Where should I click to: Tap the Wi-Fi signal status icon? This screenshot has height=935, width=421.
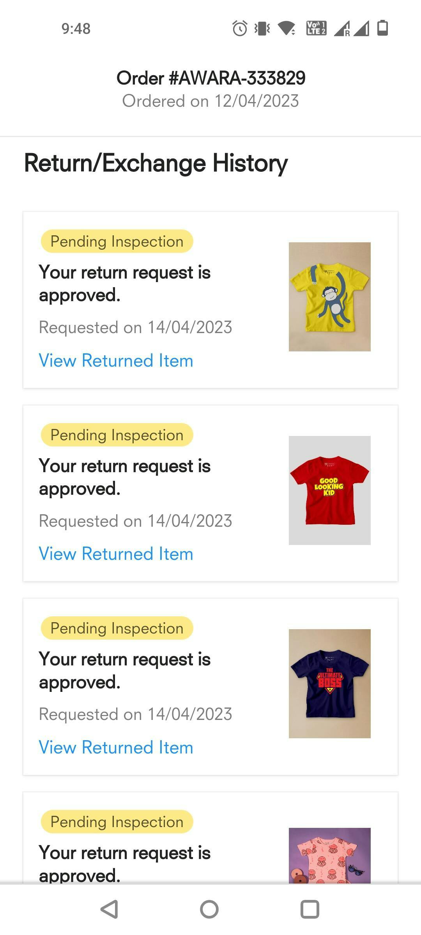[287, 28]
